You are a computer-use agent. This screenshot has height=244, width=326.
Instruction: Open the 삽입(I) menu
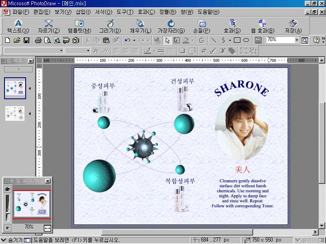tap(83, 12)
